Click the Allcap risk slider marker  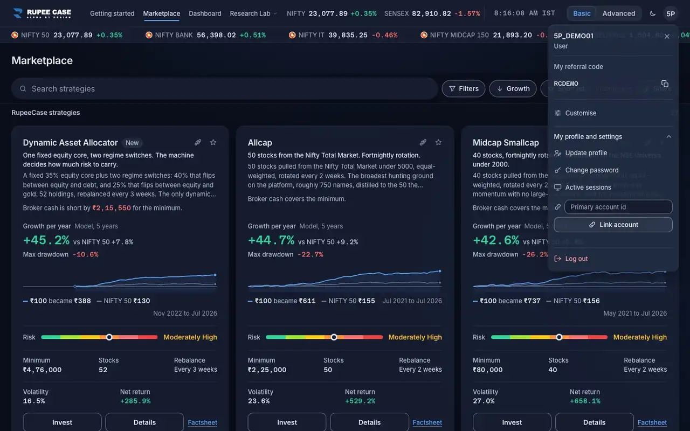[334, 337]
